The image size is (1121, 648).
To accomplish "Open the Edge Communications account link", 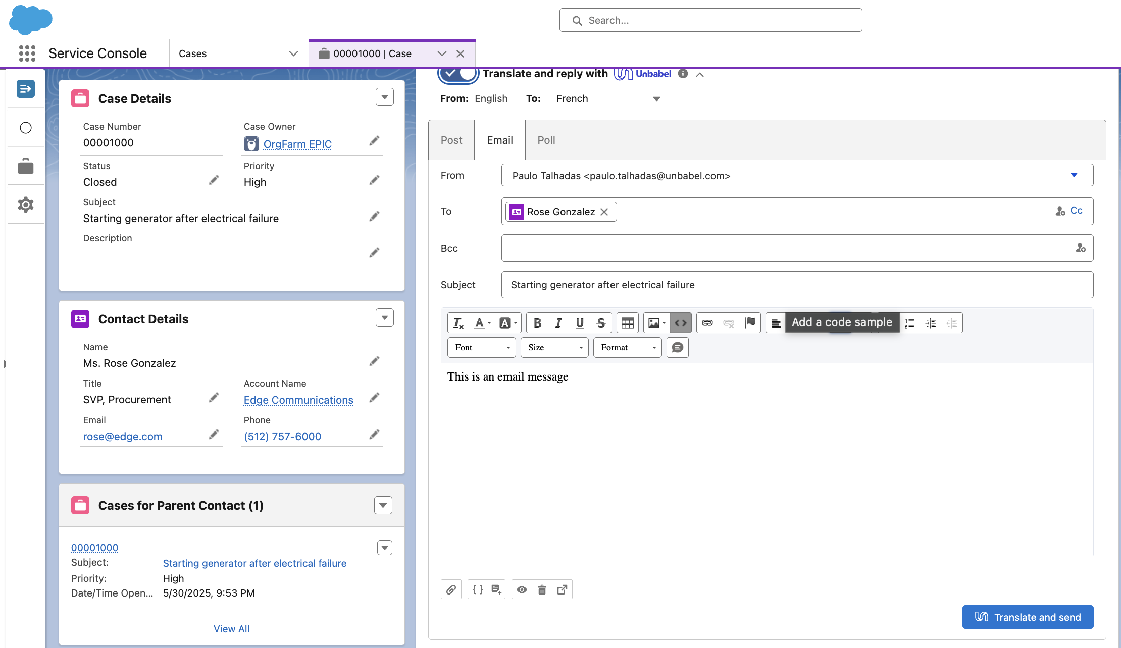I will [298, 400].
